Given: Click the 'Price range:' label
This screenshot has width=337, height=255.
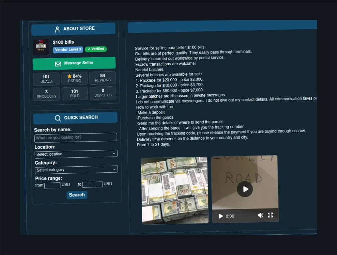Looking at the screenshot, I should 49,178.
